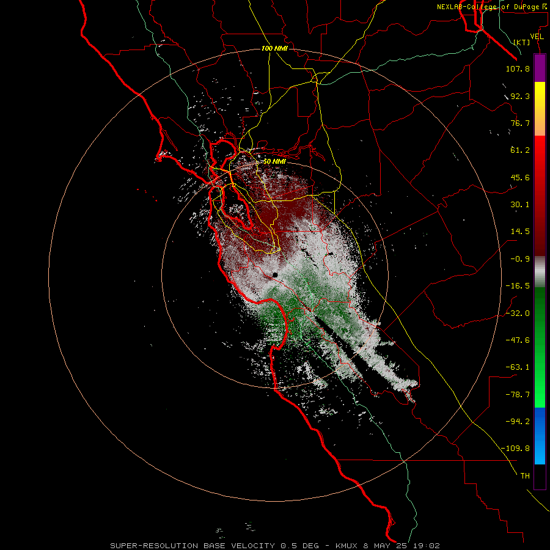Pick the purple segment of the color bar

[x=540, y=68]
